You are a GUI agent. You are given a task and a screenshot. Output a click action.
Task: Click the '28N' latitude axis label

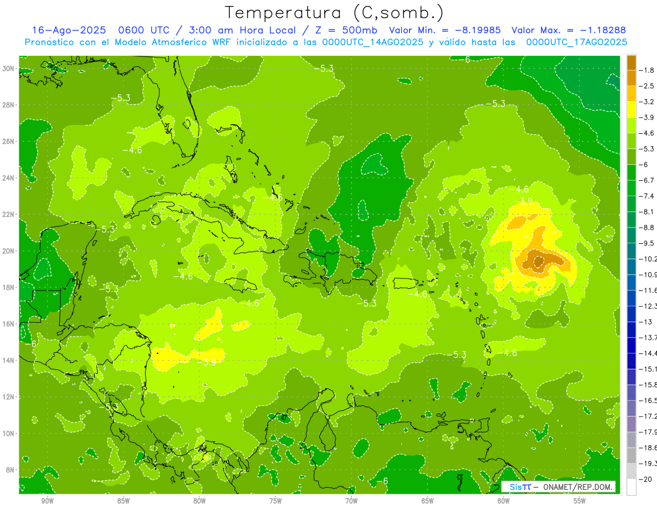coord(8,105)
